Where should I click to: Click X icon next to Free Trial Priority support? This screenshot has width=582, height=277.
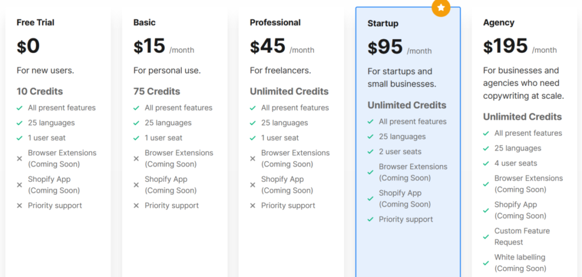pyautogui.click(x=20, y=205)
